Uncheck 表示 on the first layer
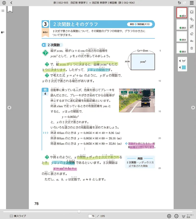196x219 pixels. (x=180, y=16)
